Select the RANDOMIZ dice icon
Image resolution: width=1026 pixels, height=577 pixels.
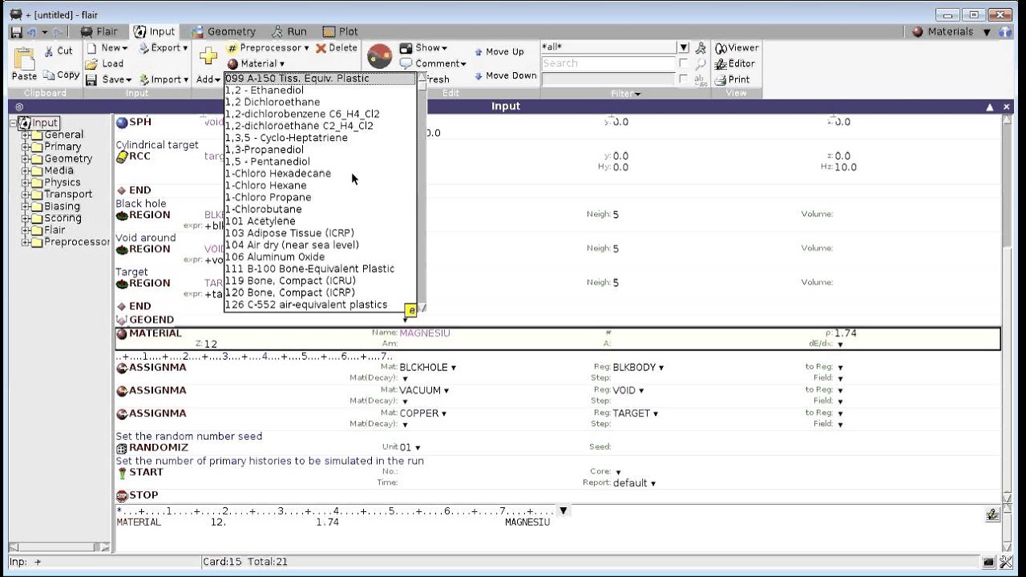(x=122, y=448)
